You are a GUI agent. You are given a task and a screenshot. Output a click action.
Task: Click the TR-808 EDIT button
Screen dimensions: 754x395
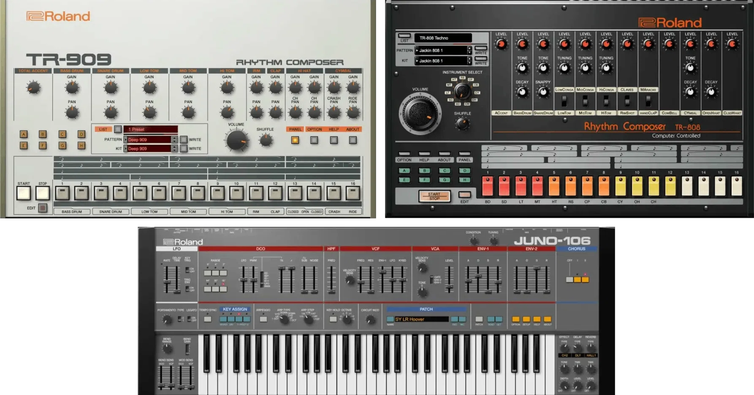tap(464, 195)
